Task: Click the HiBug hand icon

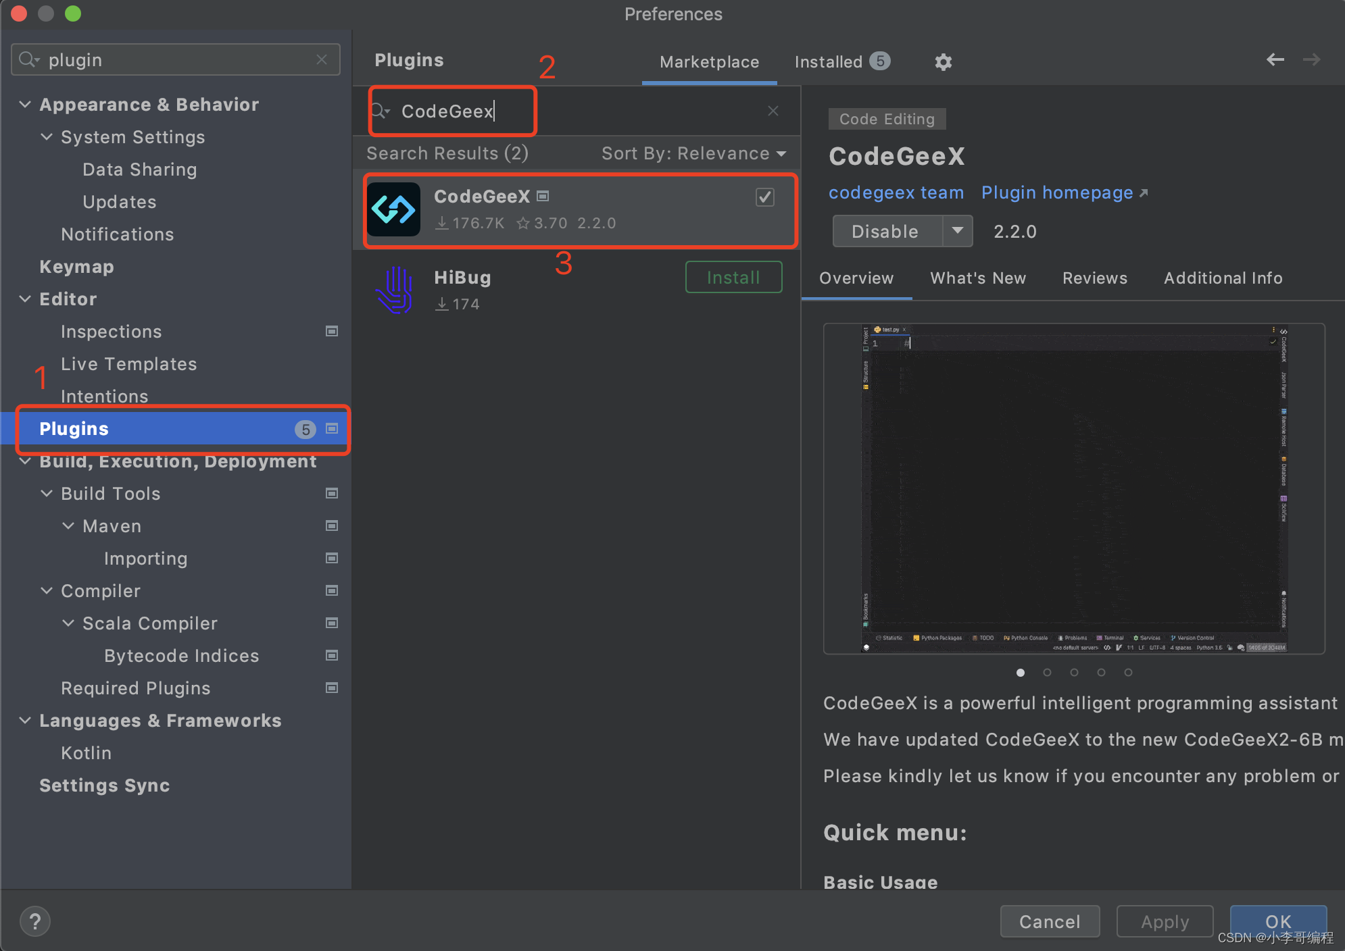Action: [395, 290]
